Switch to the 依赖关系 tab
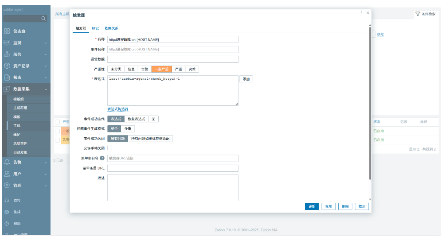This screenshot has height=240, width=441. pos(111,28)
